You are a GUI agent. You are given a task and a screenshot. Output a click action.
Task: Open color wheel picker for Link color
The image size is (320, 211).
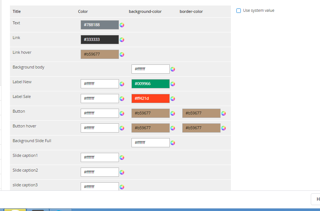point(122,40)
